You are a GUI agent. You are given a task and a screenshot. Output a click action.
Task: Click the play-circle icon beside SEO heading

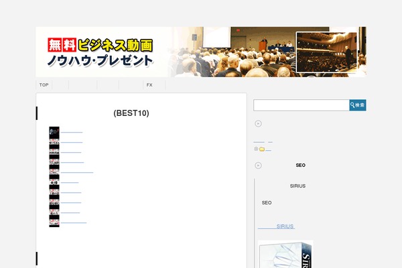pos(258,165)
